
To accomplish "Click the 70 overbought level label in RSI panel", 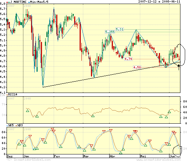I will click(x=3, y=104).
